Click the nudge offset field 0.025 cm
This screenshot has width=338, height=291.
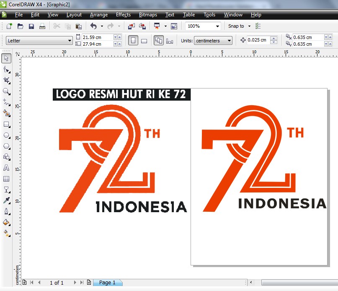[258, 40]
